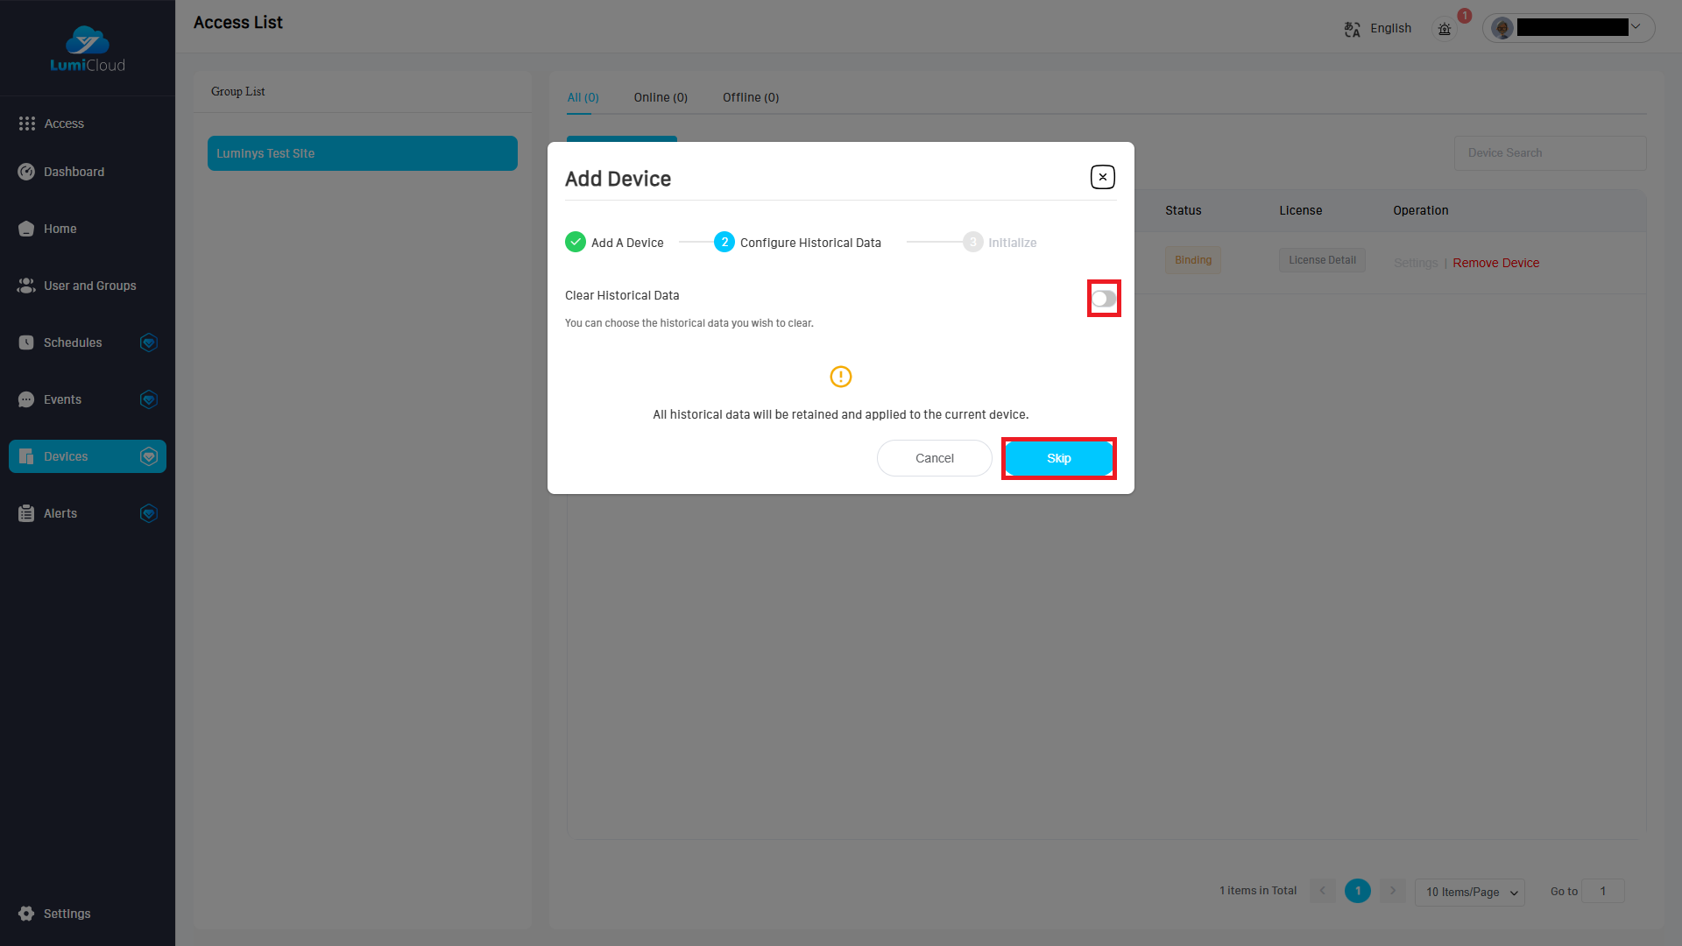Switch to the Online (0) tab
This screenshot has width=1682, height=946.
(x=661, y=97)
